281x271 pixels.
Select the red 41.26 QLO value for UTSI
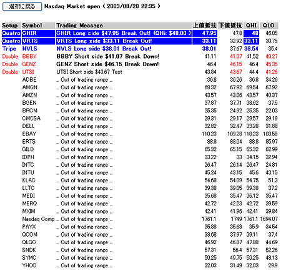272,72
